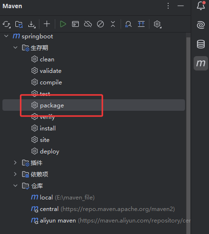Image resolution: width=209 pixels, height=234 pixels.
Task: Click generate sources and update folders icon
Action: pyautogui.click(x=19, y=24)
